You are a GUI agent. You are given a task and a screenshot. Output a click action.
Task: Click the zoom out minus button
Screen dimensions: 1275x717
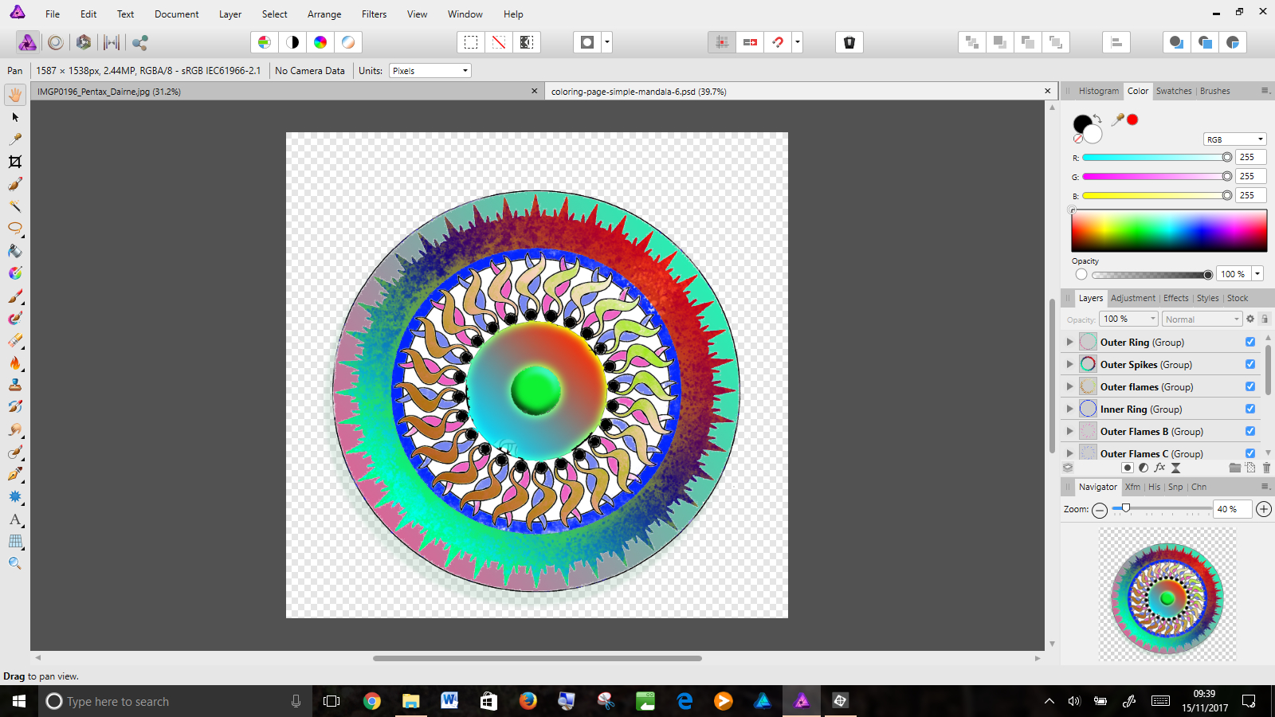tap(1100, 510)
